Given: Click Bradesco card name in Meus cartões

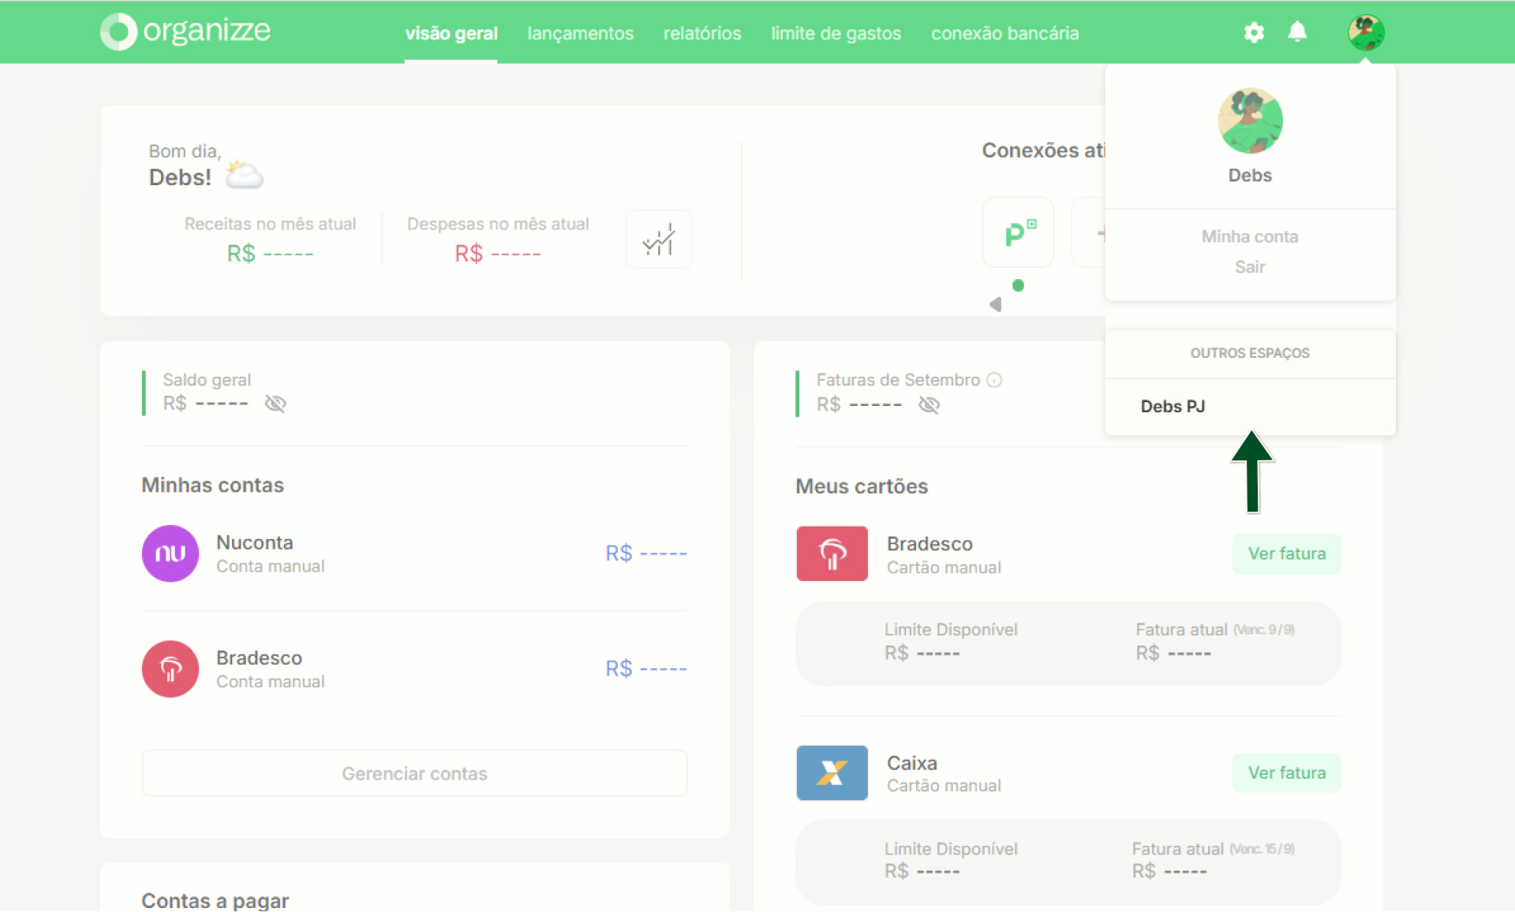Looking at the screenshot, I should point(930,544).
